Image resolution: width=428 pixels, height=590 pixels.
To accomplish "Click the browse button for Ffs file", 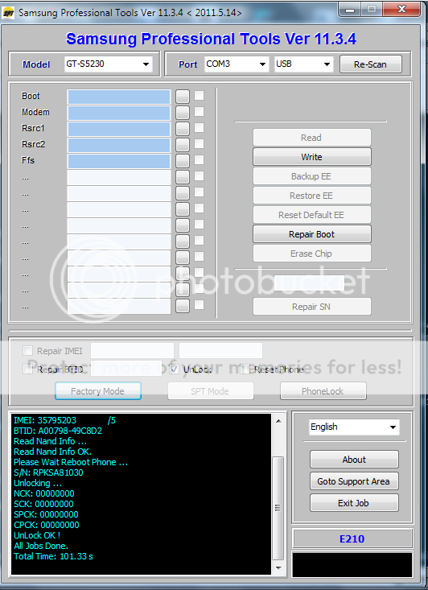I will [x=183, y=161].
